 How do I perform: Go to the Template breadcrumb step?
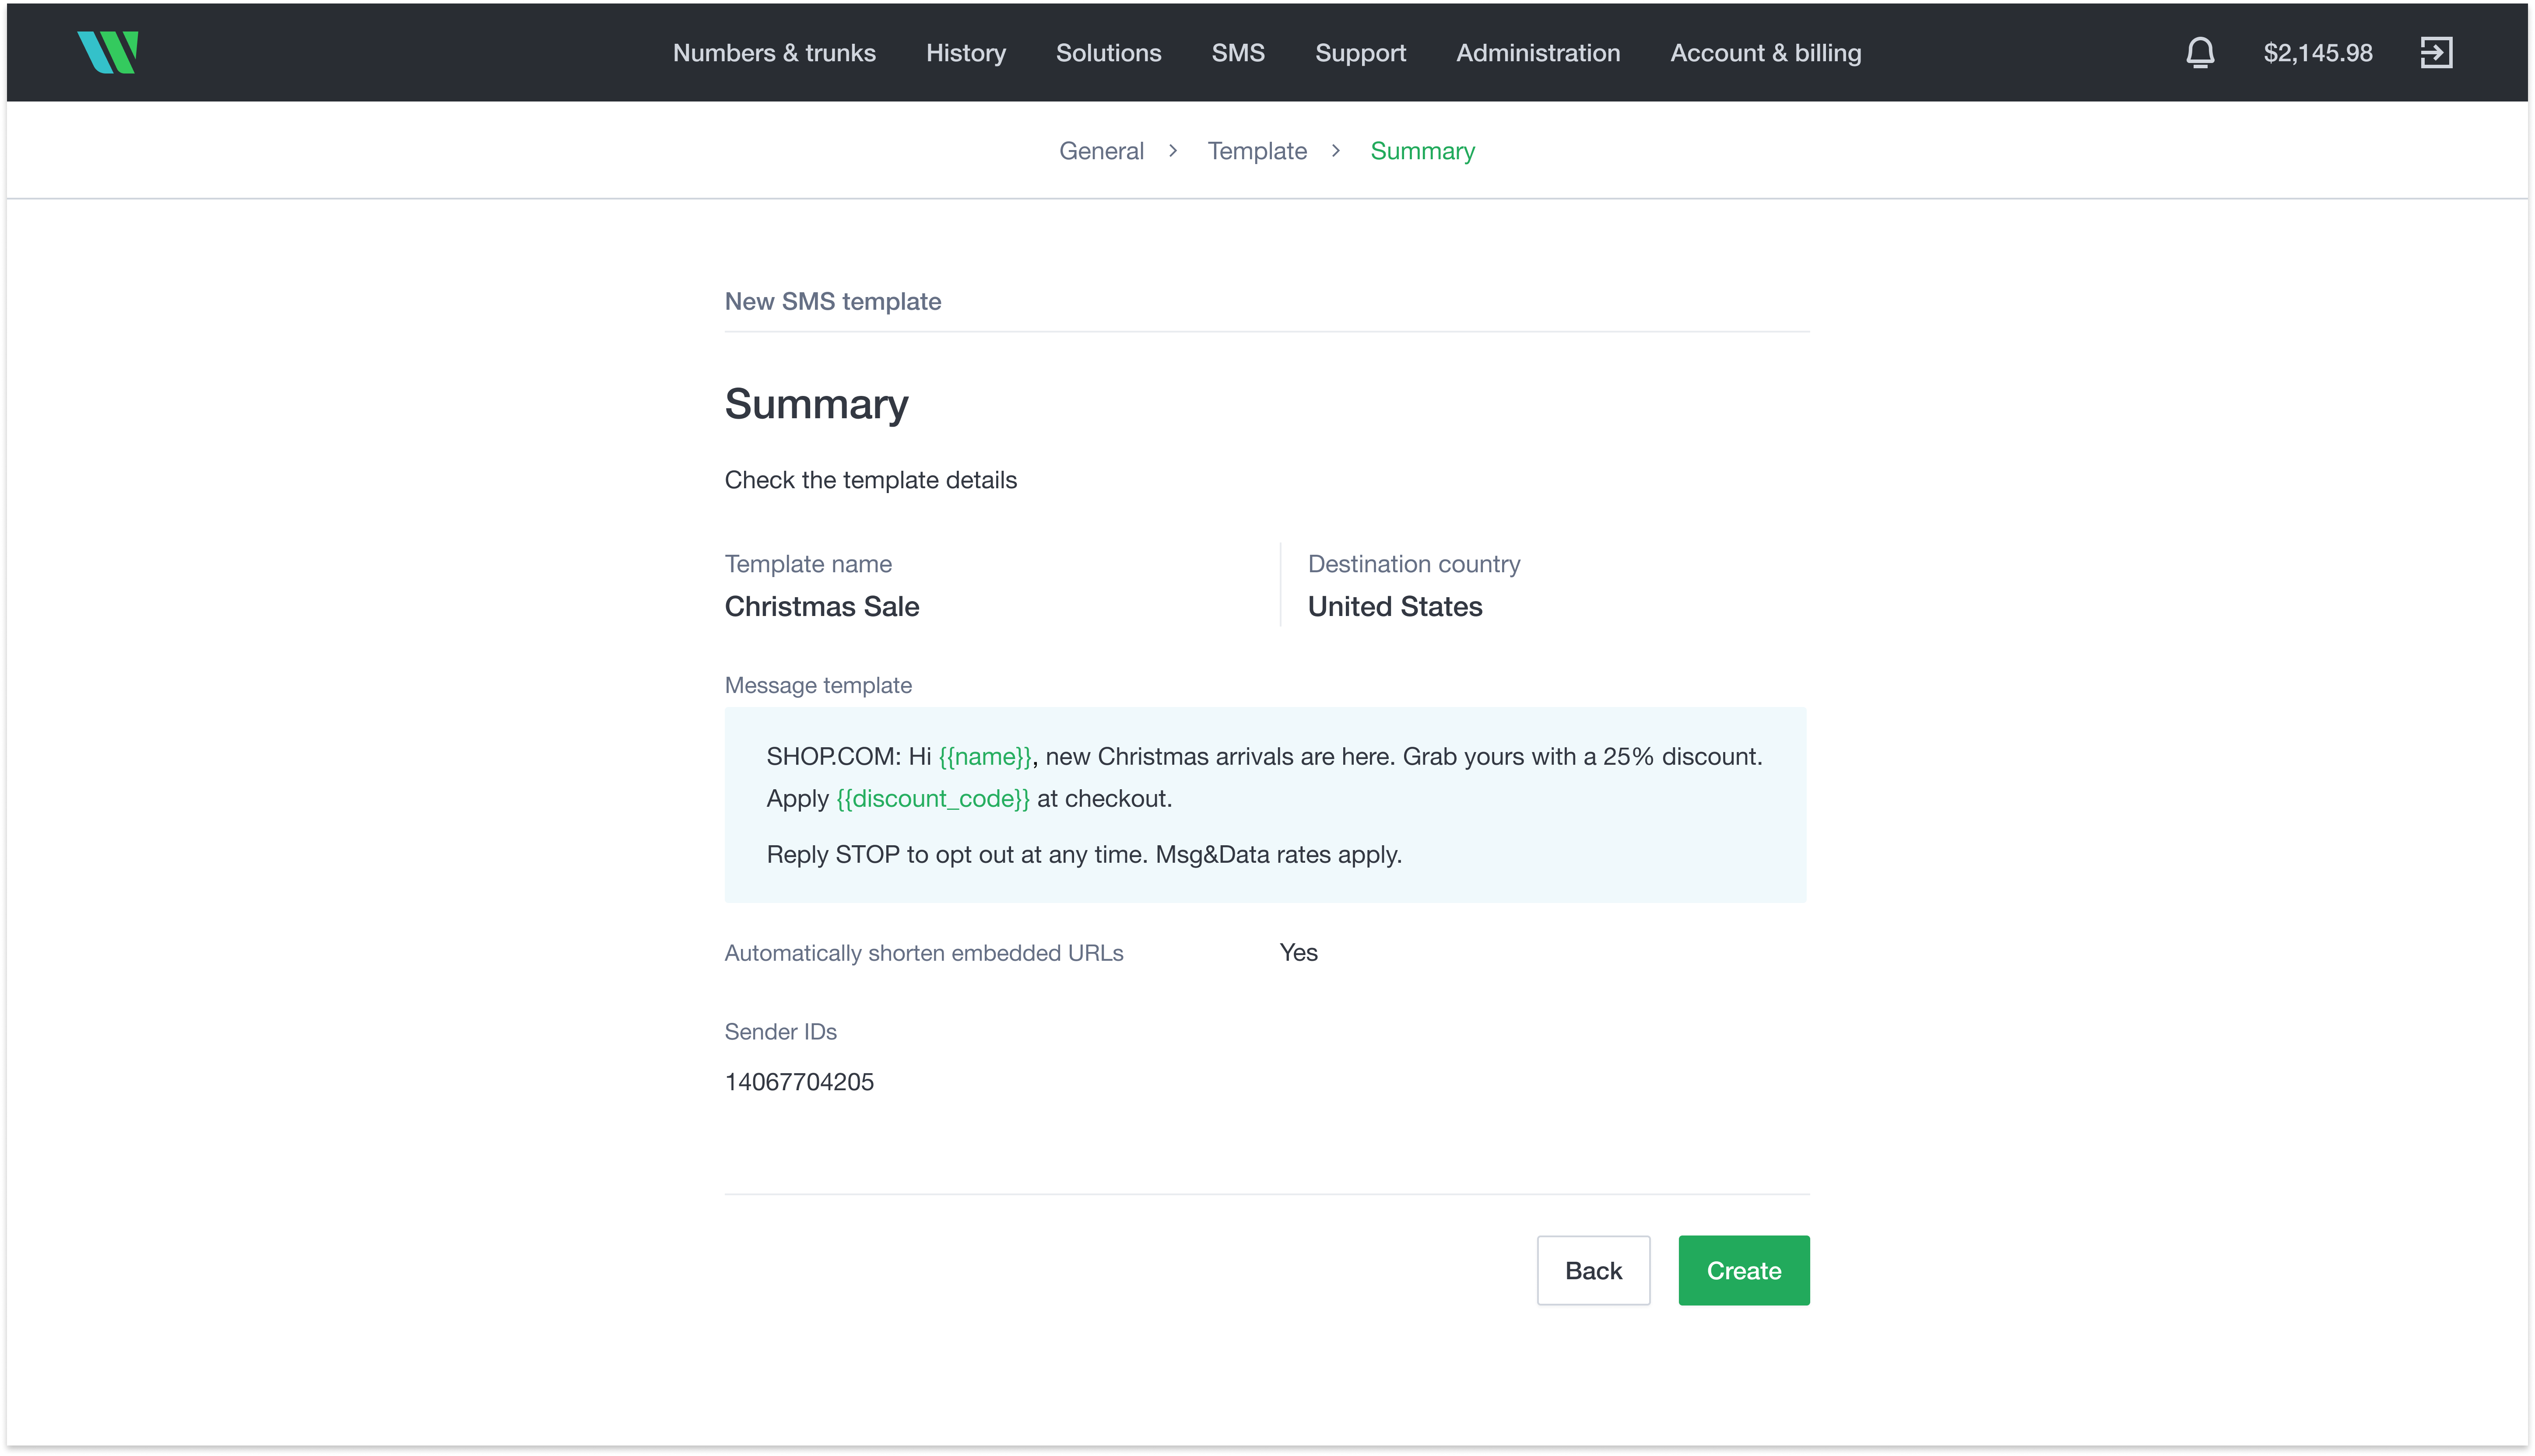pos(1257,151)
